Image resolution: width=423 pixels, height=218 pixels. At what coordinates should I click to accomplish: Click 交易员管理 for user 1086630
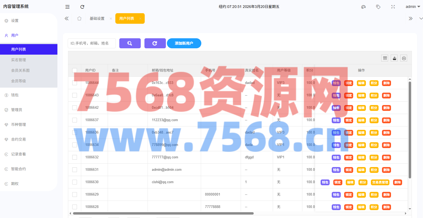click(x=380, y=182)
